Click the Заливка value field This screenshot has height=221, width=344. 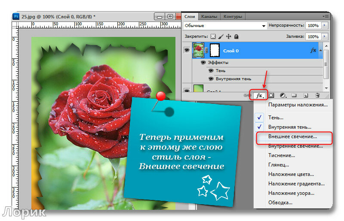(312, 37)
